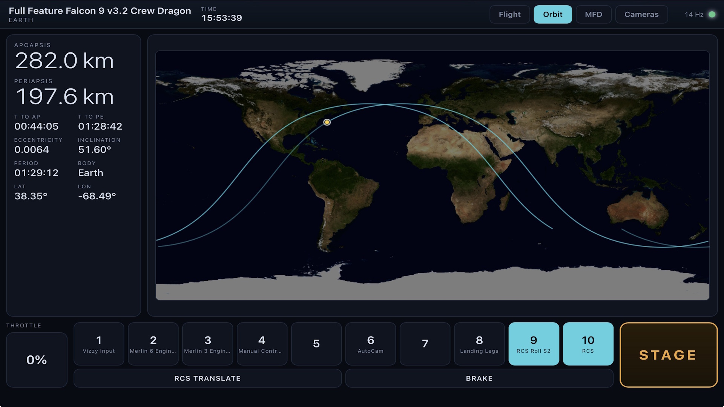This screenshot has width=724, height=407.
Task: Click the throttle 0% control
Action: [x=37, y=360]
